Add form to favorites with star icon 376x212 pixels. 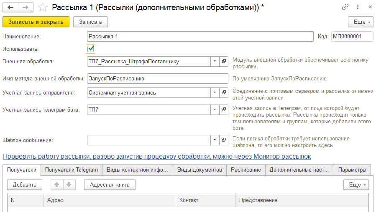click(43, 7)
